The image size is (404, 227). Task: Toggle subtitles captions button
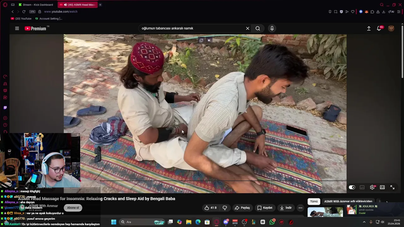(x=362, y=187)
